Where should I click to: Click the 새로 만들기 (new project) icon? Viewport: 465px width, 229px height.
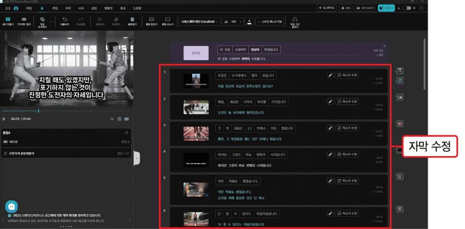(x=8, y=19)
